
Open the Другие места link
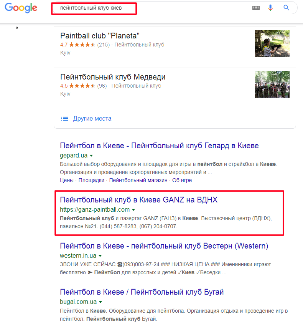92,119
